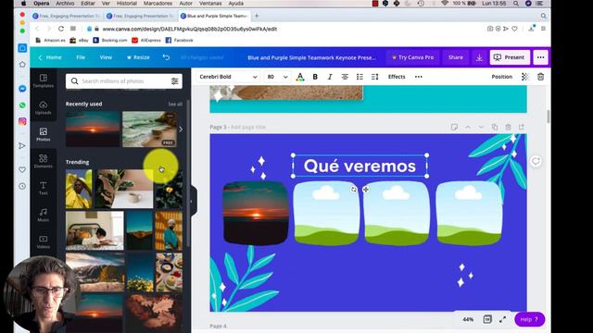Click the move handle below the title
593x333 pixels.
pyautogui.click(x=366, y=189)
